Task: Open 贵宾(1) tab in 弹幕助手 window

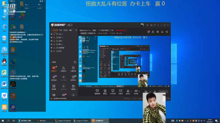Action: [x=27, y=8]
